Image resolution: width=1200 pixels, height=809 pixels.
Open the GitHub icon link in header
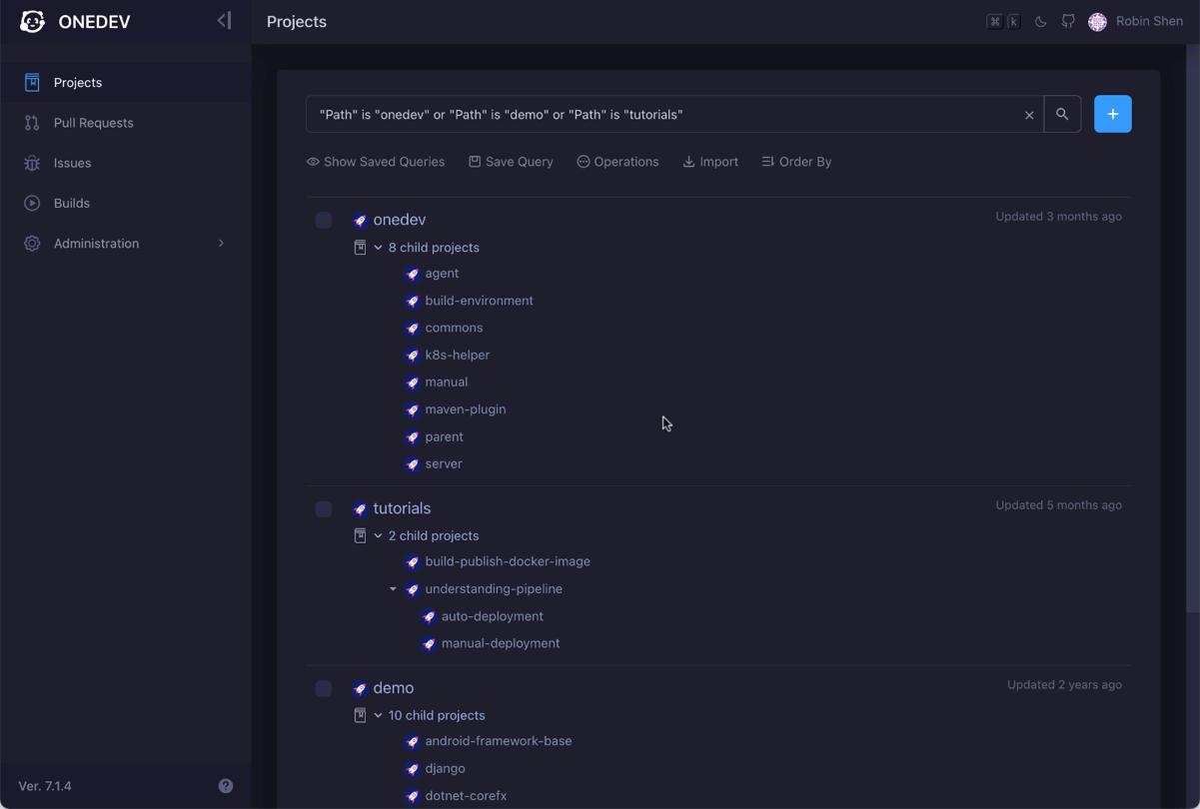[x=1068, y=21]
